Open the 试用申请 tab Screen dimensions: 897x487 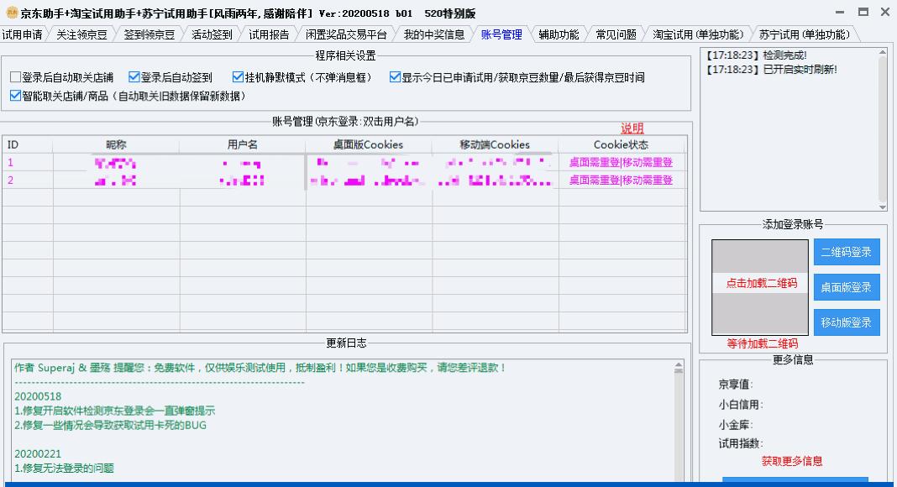pos(22,35)
